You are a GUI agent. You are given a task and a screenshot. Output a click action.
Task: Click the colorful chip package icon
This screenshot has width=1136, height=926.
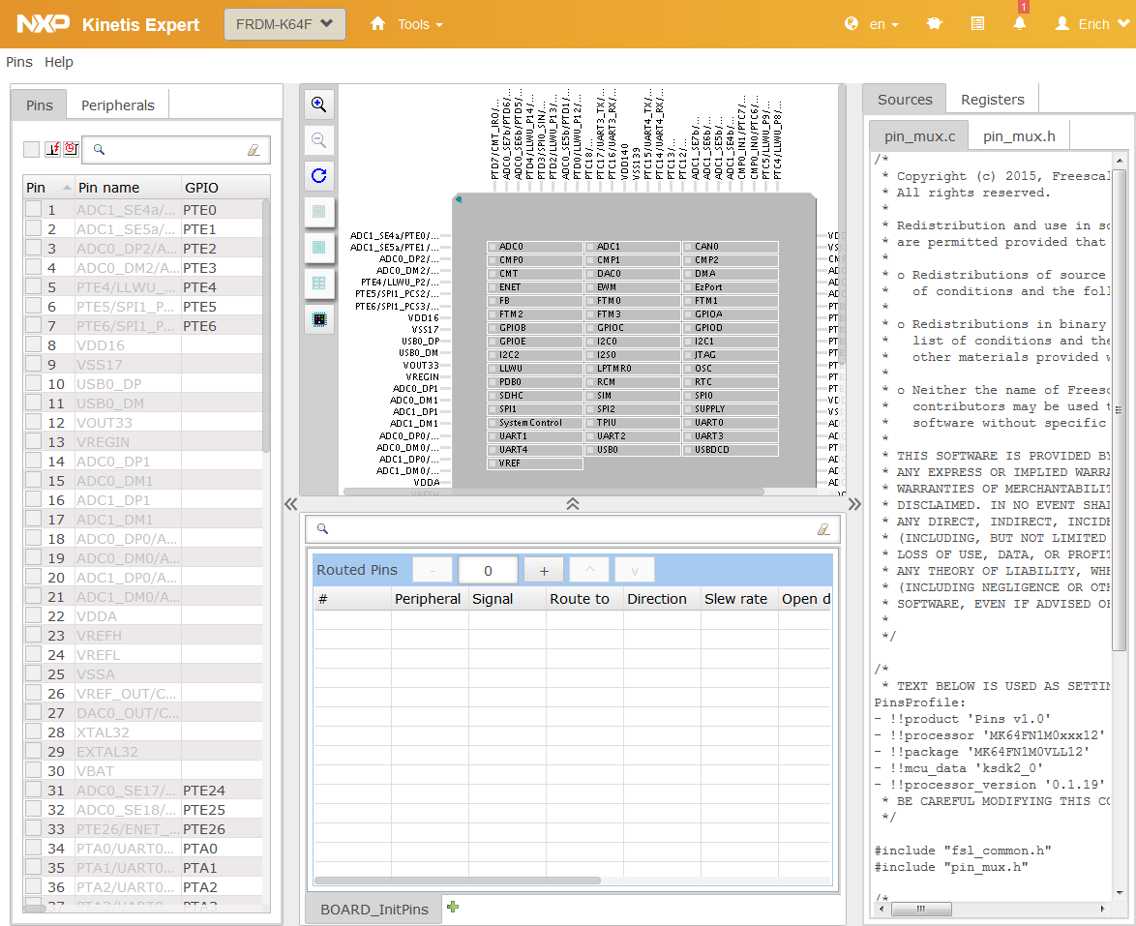coord(319,318)
